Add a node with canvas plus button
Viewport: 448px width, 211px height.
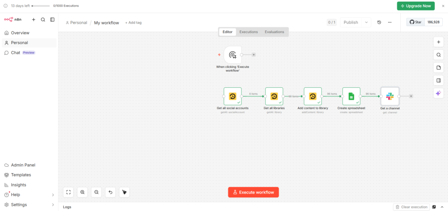[x=438, y=42]
